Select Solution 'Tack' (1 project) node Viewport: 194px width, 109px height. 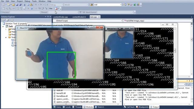coord(15,24)
